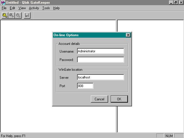Click the floppy disk save toolbar icon
This screenshot has width=184, height=138.
(x=27, y=15)
